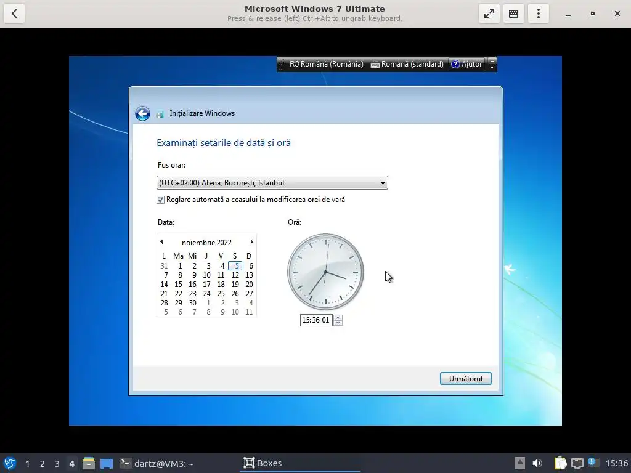Viewport: 631px width, 473px height.
Task: Switch to workspace 2 in taskbar
Action: [43, 464]
